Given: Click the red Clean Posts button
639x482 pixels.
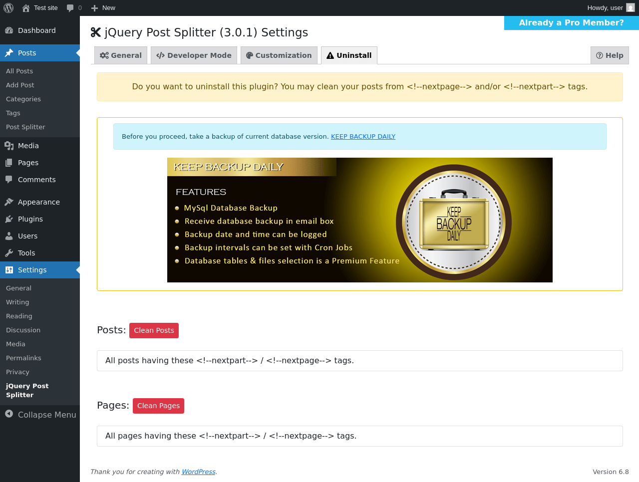Looking at the screenshot, I should click(154, 330).
